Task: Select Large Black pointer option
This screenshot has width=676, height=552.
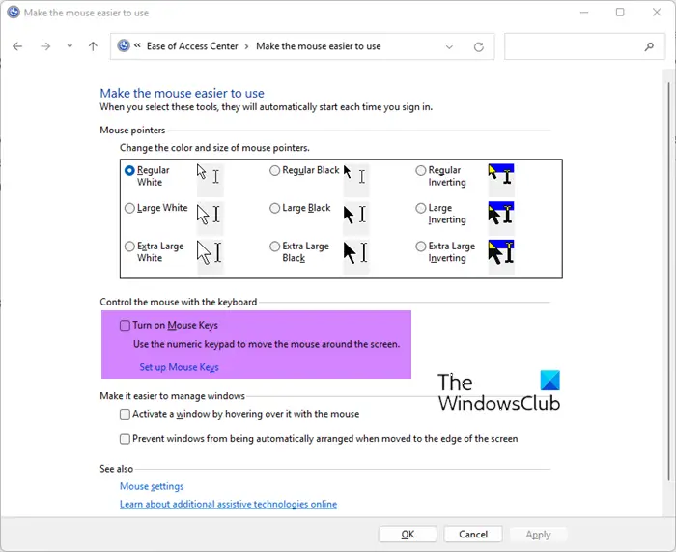Action: coord(274,209)
